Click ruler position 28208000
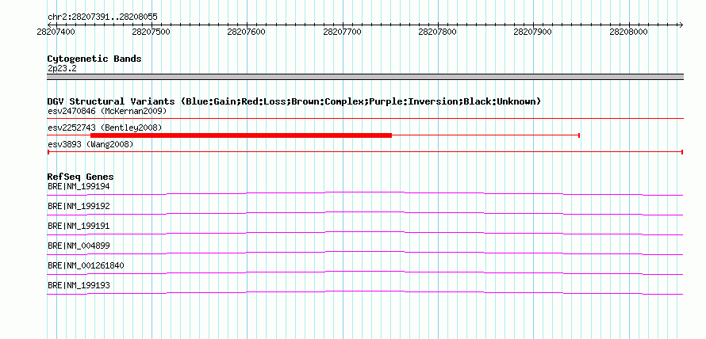 (x=629, y=32)
